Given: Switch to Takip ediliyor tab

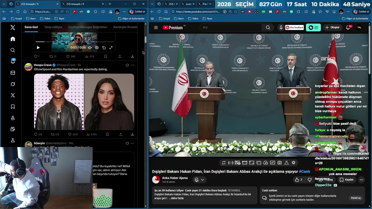Looking at the screenshot, I should coord(53,27).
